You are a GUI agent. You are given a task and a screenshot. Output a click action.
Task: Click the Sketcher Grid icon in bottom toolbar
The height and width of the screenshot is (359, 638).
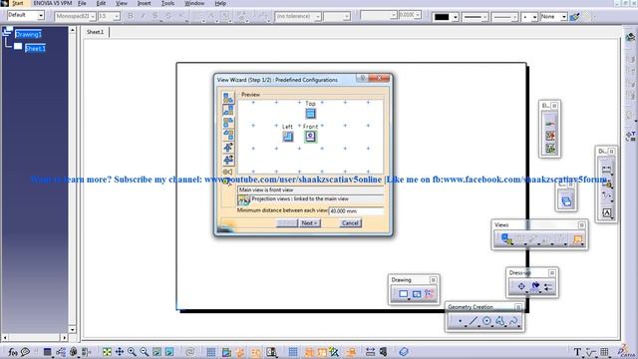(210, 352)
